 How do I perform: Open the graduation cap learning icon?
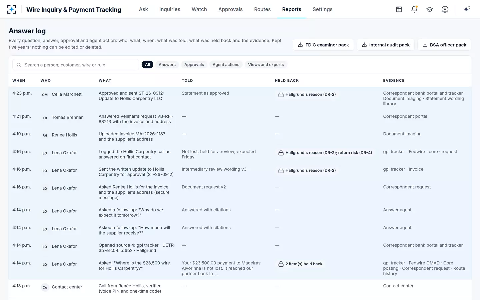click(x=430, y=9)
